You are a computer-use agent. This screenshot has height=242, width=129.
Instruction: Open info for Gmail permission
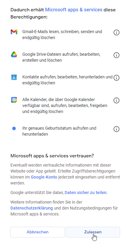(x=116, y=32)
